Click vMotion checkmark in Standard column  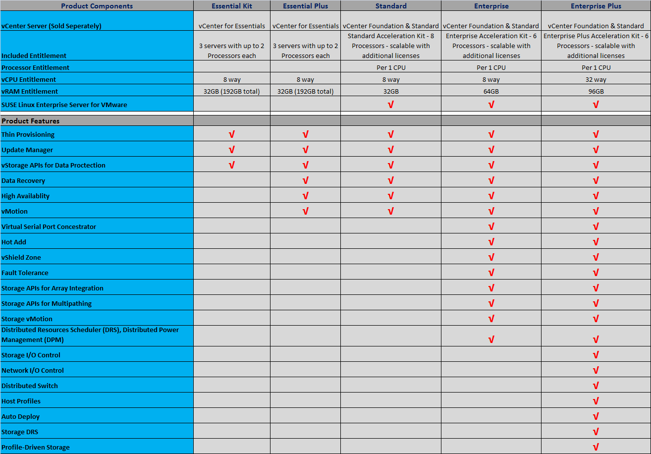[390, 211]
